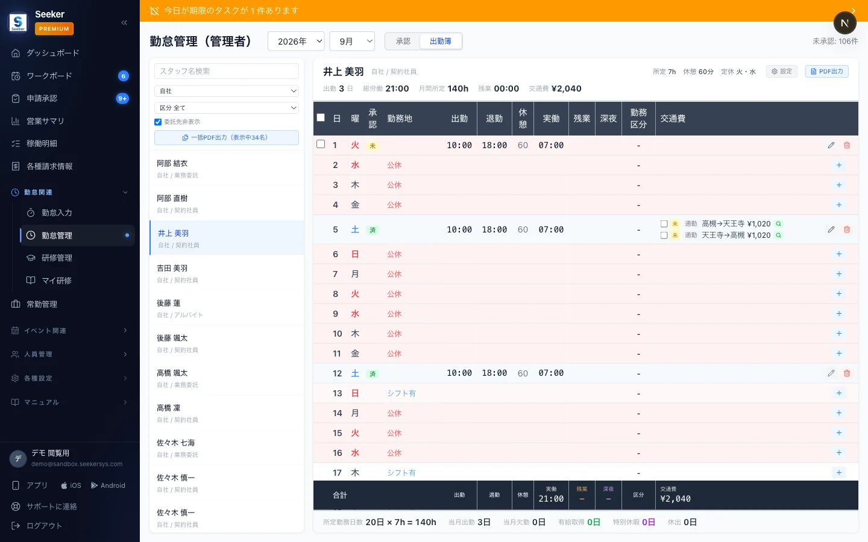Dismiss the orange task deadline banner arrow
This screenshot has width=868, height=542.
click(x=854, y=11)
